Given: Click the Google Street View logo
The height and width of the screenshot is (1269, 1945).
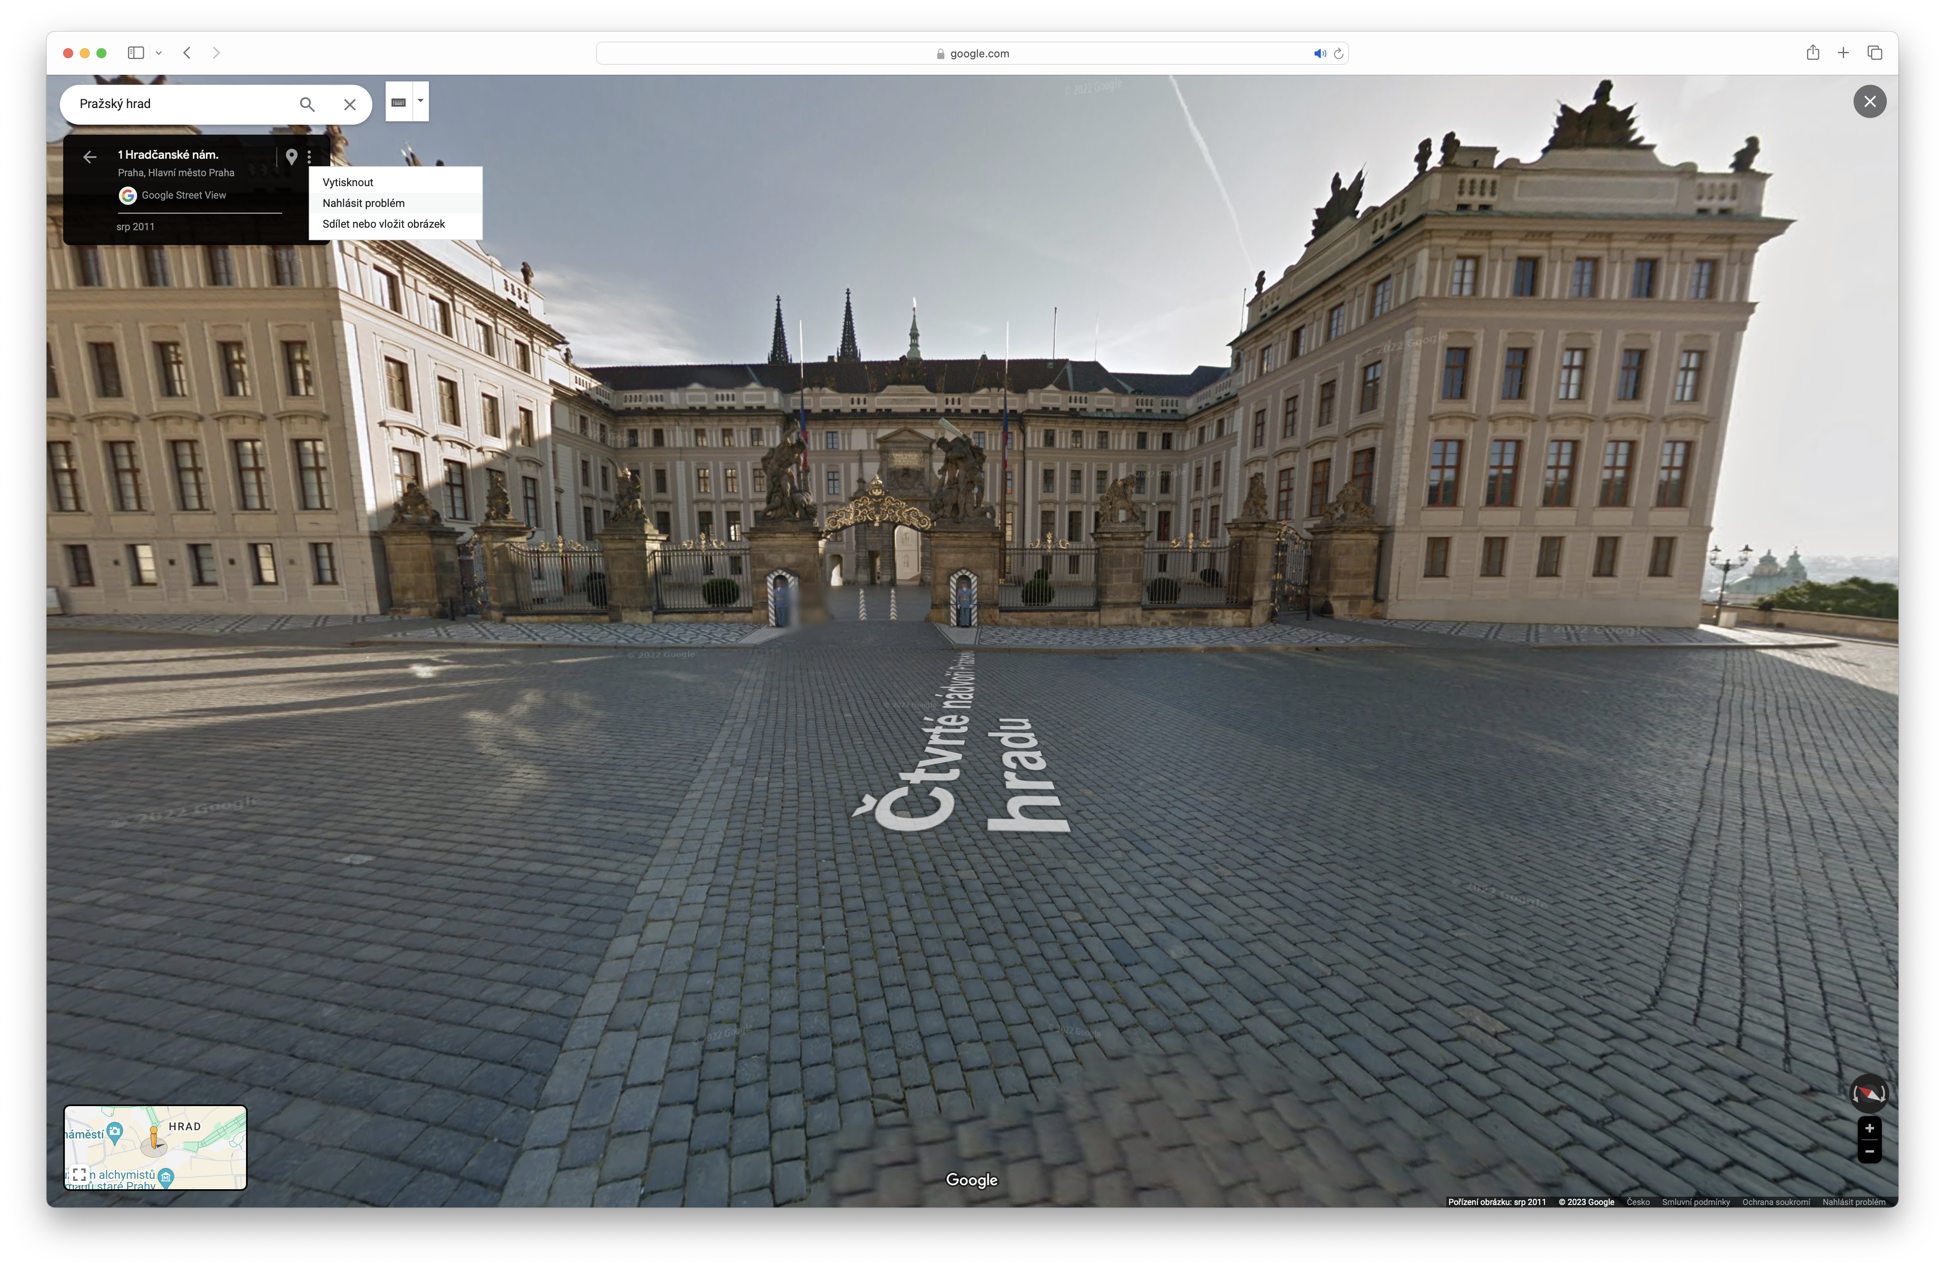Looking at the screenshot, I should point(128,194).
